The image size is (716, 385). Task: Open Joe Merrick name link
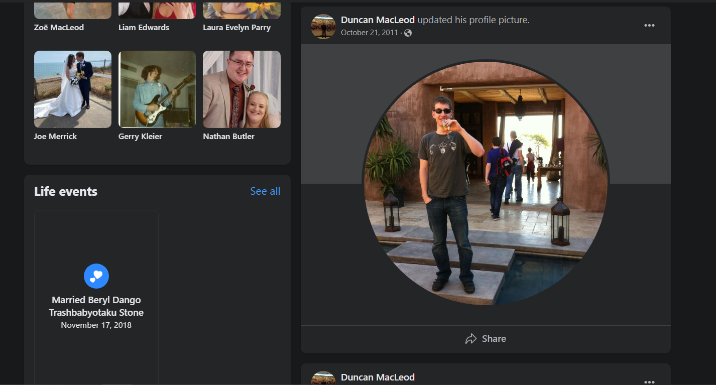click(55, 137)
